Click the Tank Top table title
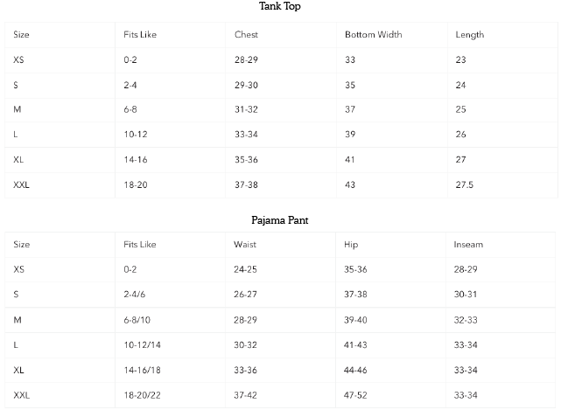 click(x=281, y=7)
